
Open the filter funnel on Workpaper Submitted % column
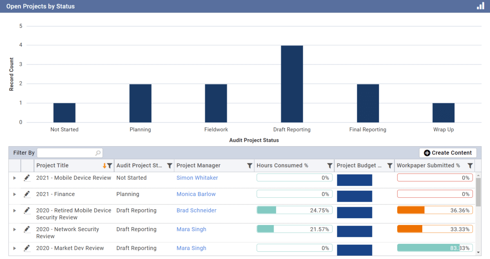470,165
